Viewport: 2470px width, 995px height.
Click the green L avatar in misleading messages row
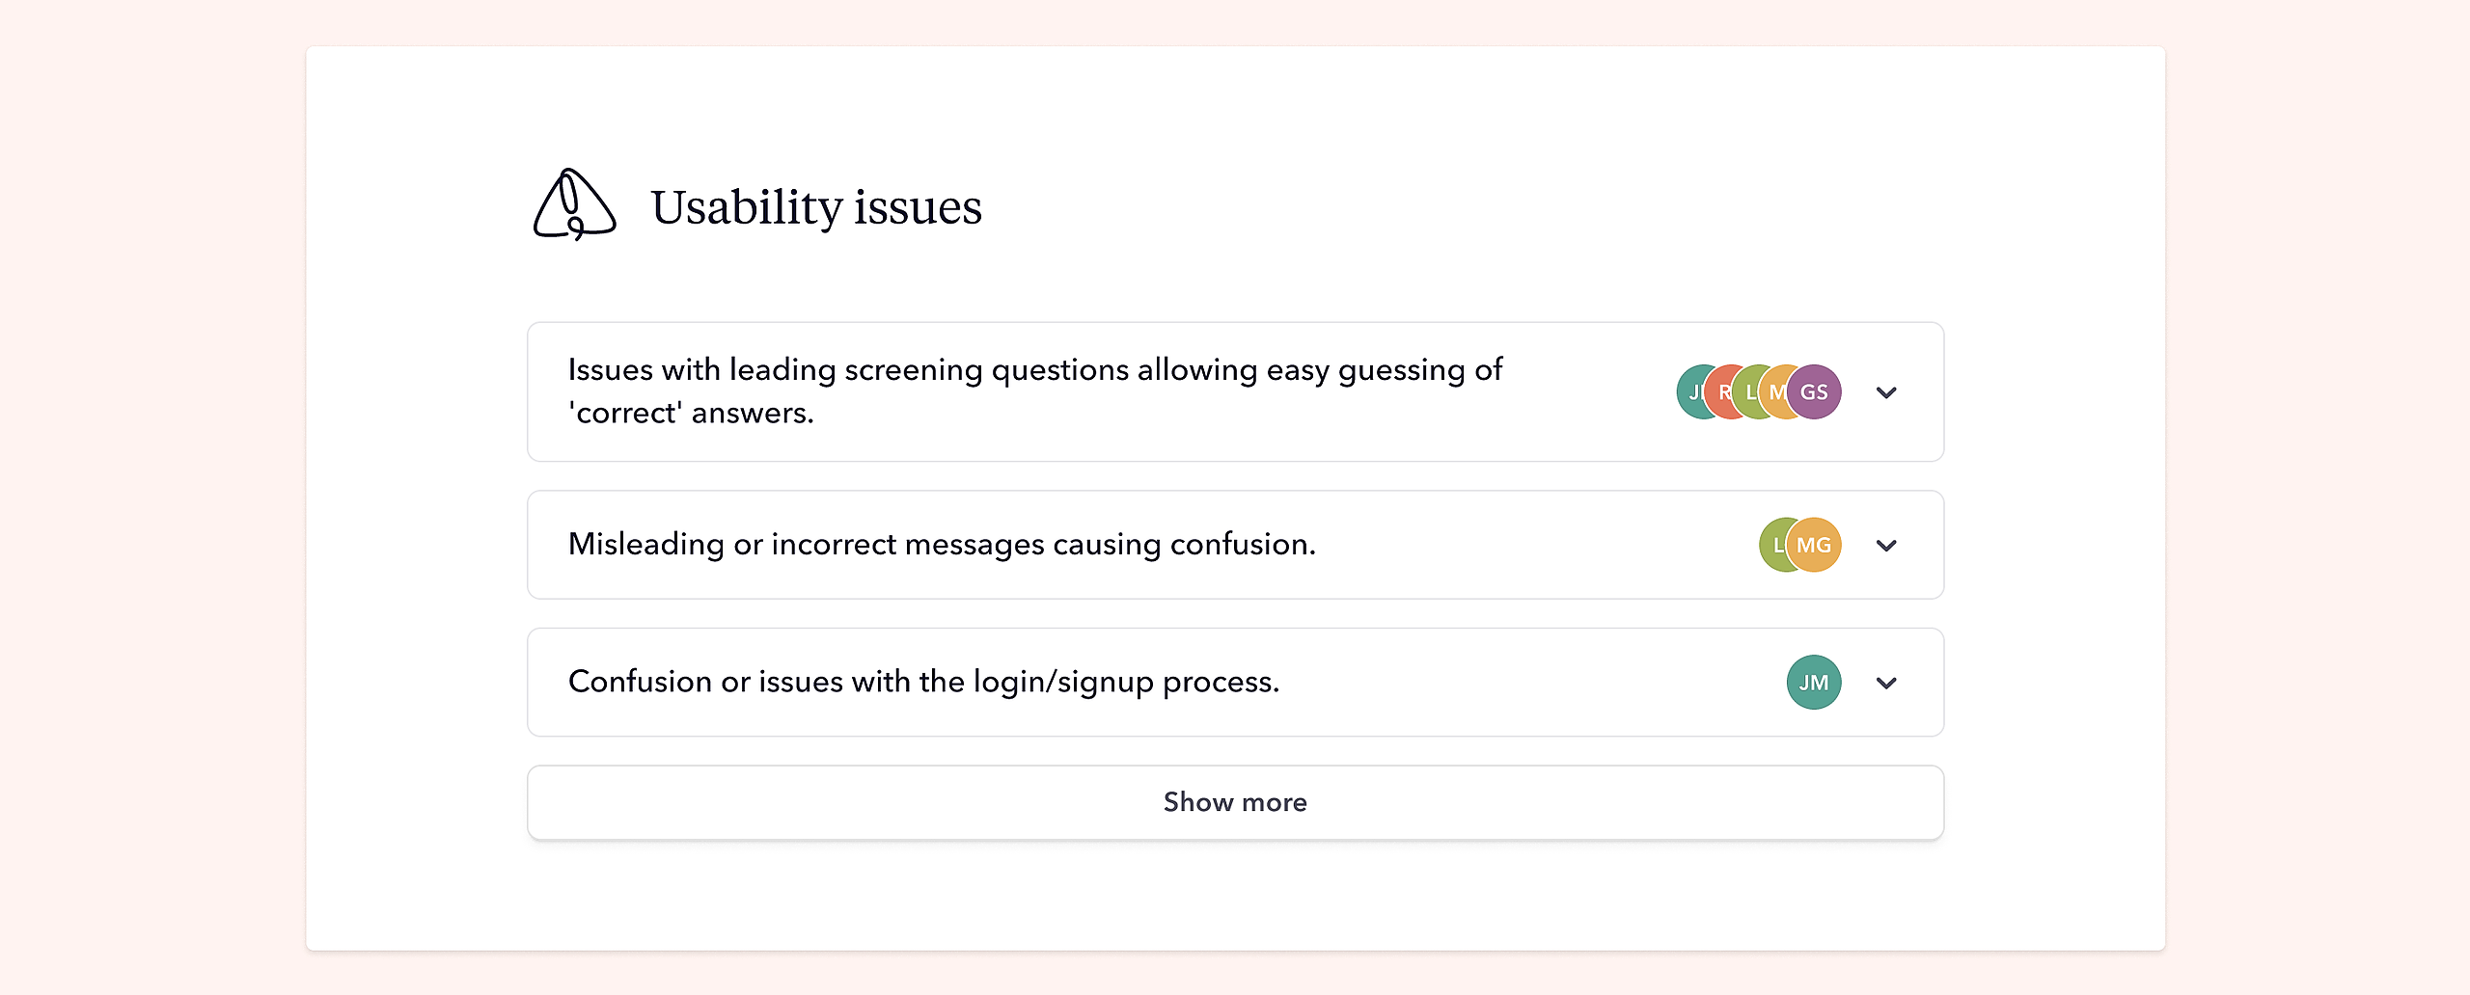[1773, 545]
